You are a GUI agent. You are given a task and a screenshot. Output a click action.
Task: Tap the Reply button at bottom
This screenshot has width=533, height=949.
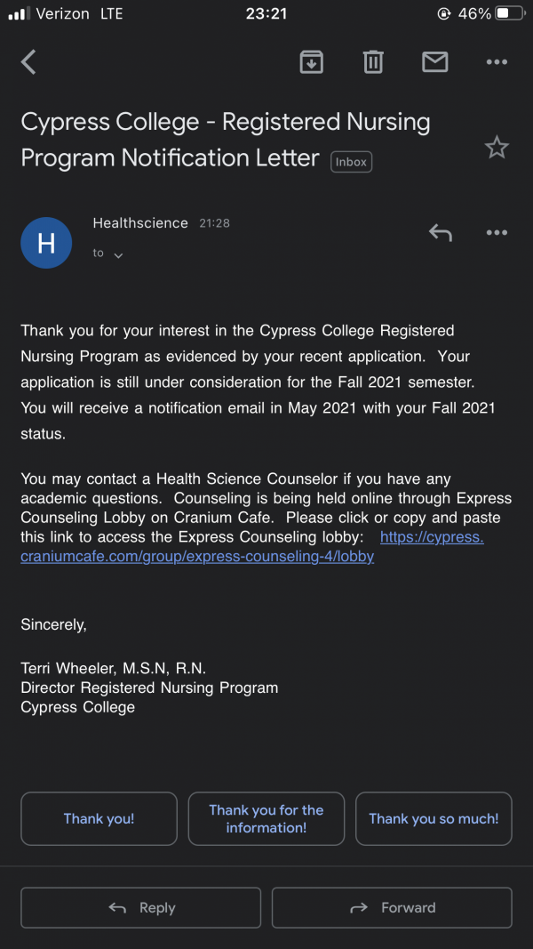(x=141, y=908)
